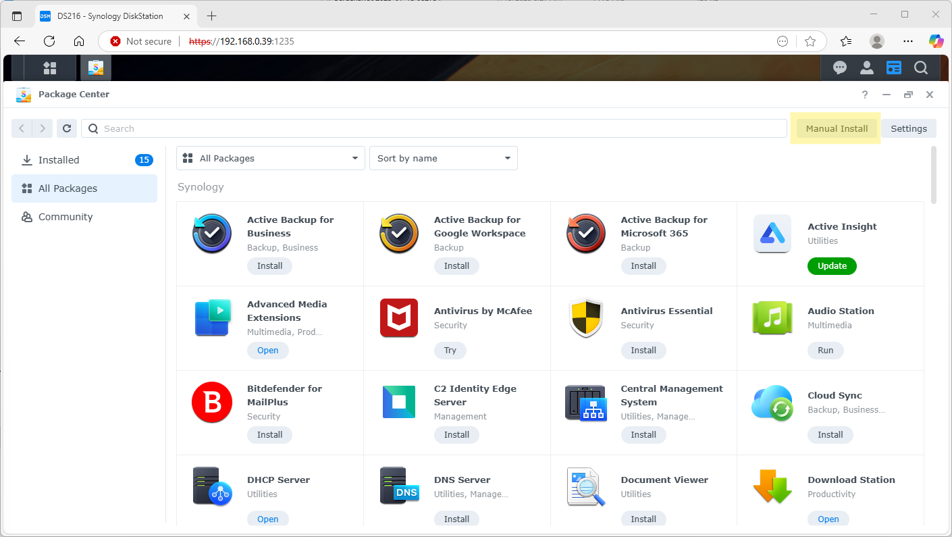Screen dimensions: 952x537
Task: Click the user account icon in the top bar
Action: [866, 68]
